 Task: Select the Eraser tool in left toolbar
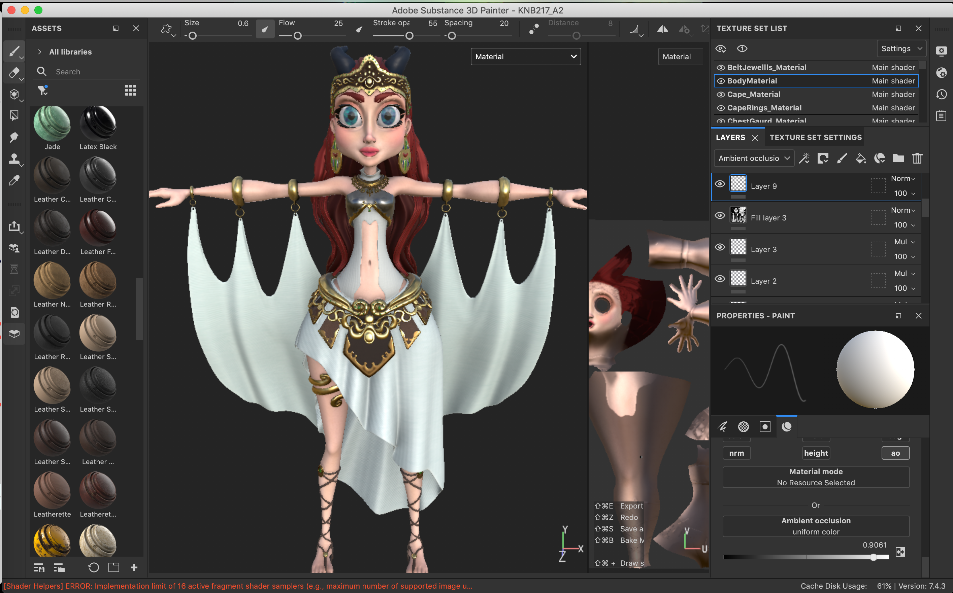[14, 73]
